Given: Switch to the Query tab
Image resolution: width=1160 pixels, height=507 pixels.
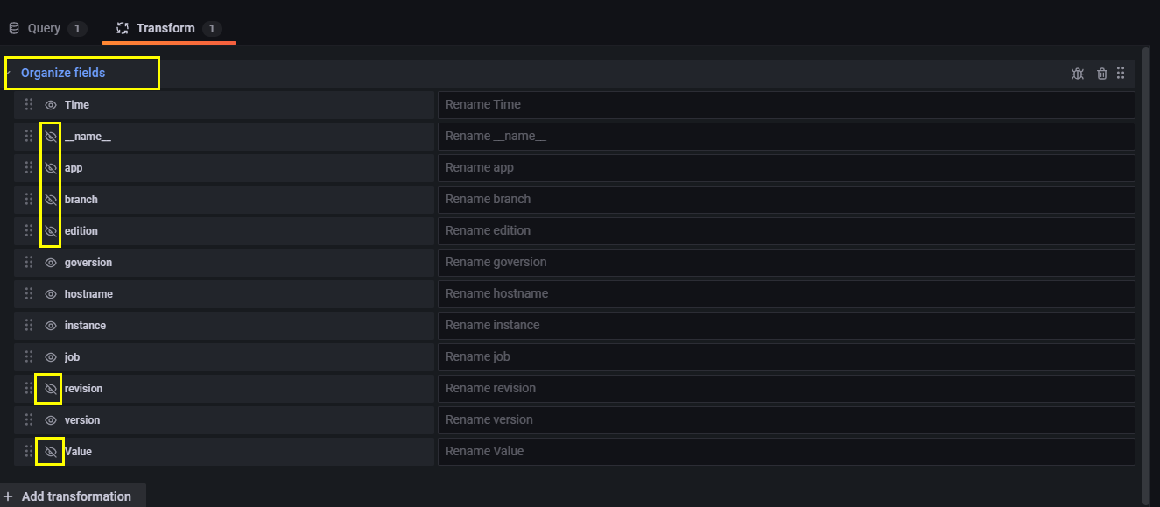Looking at the screenshot, I should [48, 27].
